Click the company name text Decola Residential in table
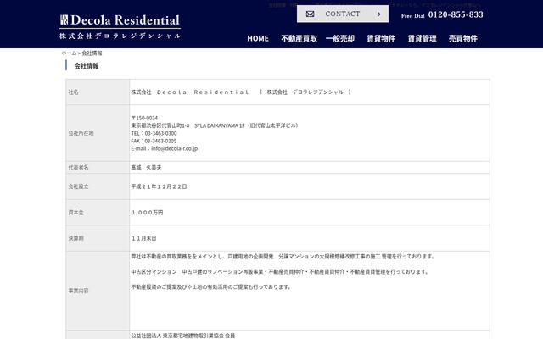 click(203, 92)
